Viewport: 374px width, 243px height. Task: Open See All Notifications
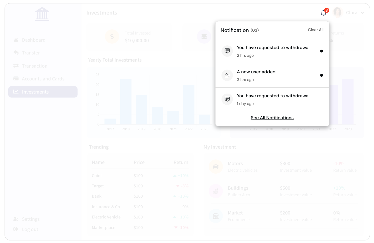[x=272, y=118]
